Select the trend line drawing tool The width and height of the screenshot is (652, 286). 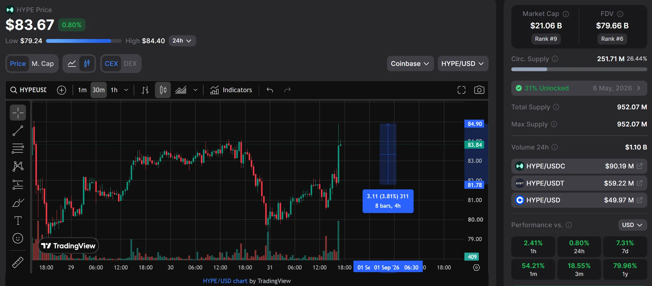click(x=18, y=131)
